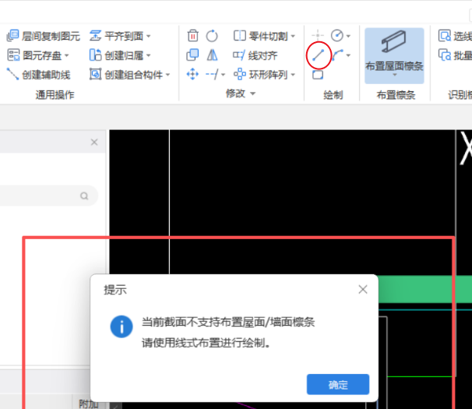Expand 布置屋面檩条 dropdown arrow
The height and width of the screenshot is (409, 472).
click(x=395, y=75)
